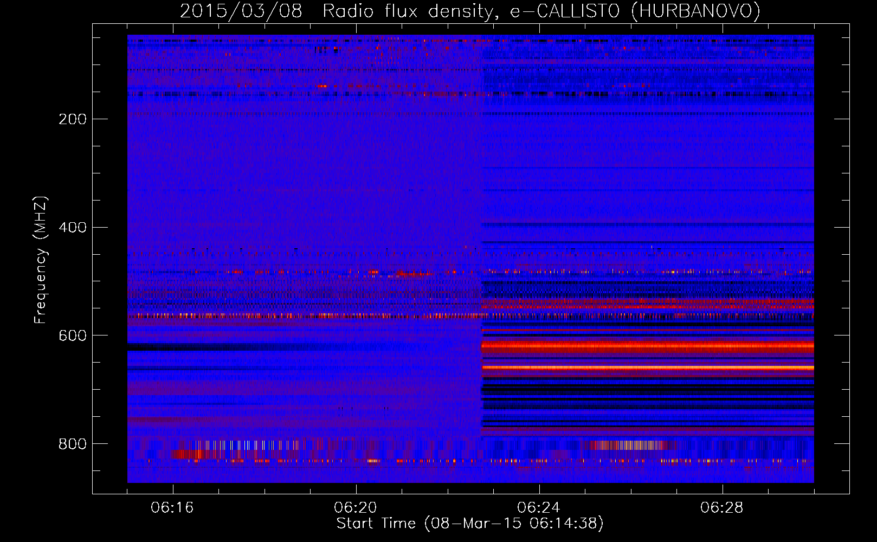Click the "Frequency (MHZ)" axis label
The width and height of the screenshot is (877, 542).
pos(41,260)
